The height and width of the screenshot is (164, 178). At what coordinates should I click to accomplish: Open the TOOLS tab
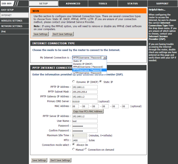[103, 4]
